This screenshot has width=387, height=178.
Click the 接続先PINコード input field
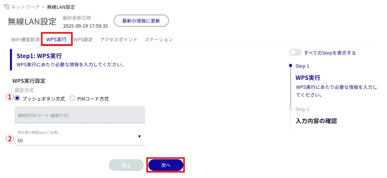80,115
